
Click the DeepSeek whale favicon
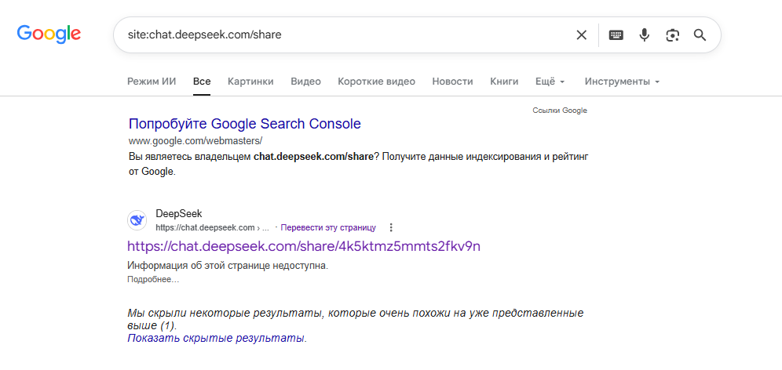(x=137, y=220)
